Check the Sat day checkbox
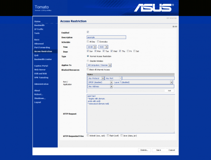Viewport: 211px width, 160px height. (x=135, y=51)
